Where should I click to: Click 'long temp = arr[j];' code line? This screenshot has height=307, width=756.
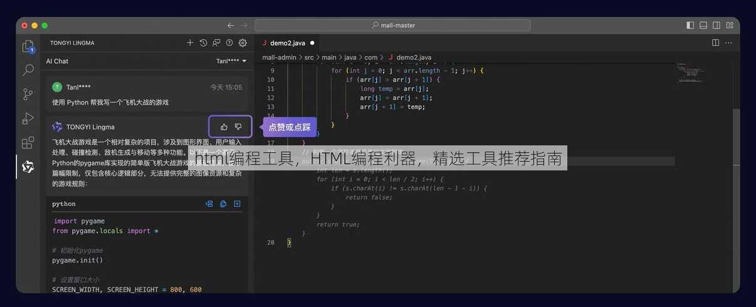[x=394, y=89]
